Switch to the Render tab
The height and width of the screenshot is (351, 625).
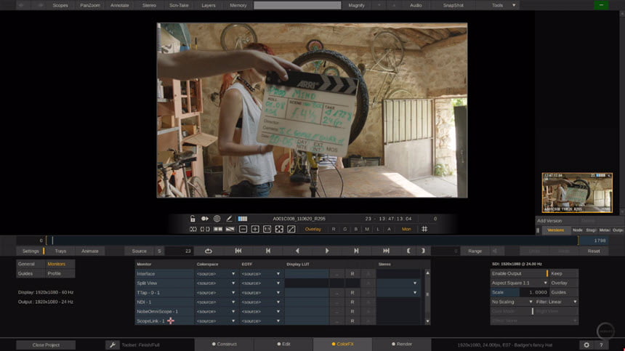click(402, 344)
